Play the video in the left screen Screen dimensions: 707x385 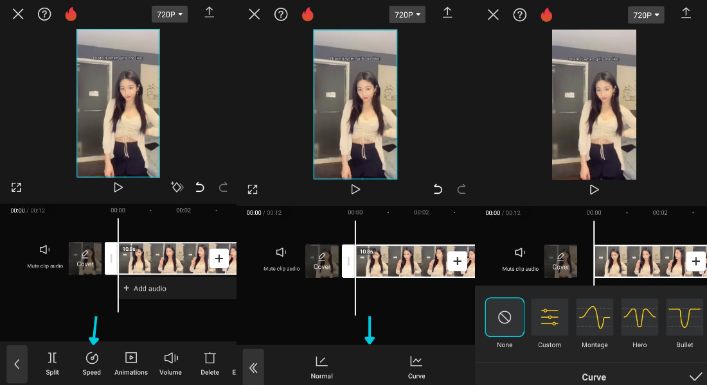[x=118, y=187]
